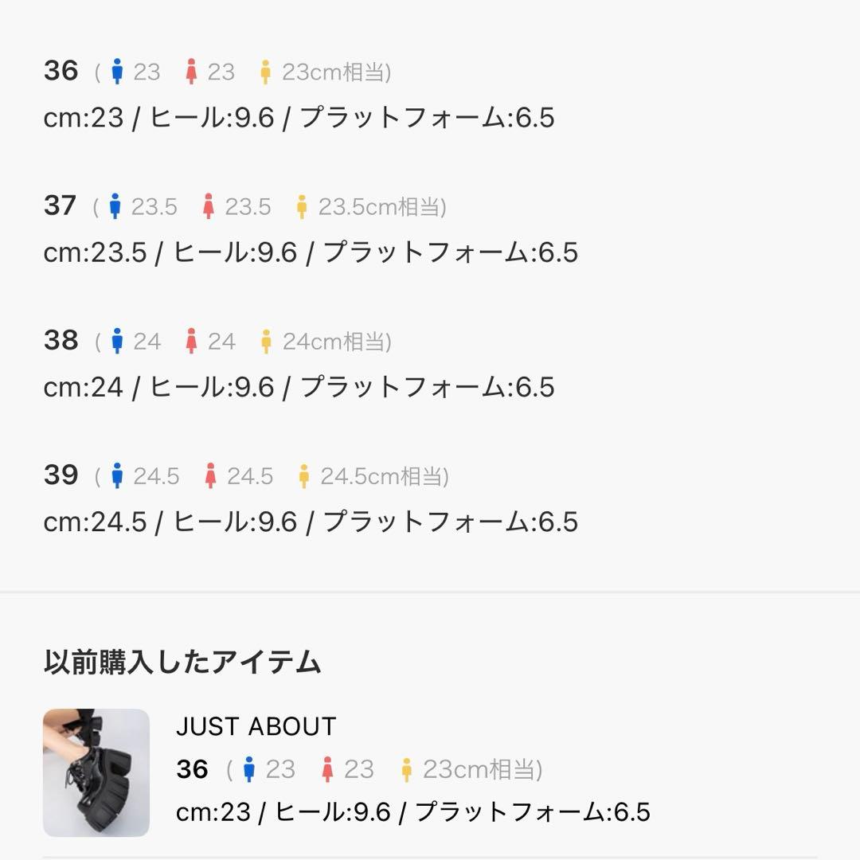The image size is (860, 860).
Task: Click the yellow child icon for size 39
Action: point(303,476)
